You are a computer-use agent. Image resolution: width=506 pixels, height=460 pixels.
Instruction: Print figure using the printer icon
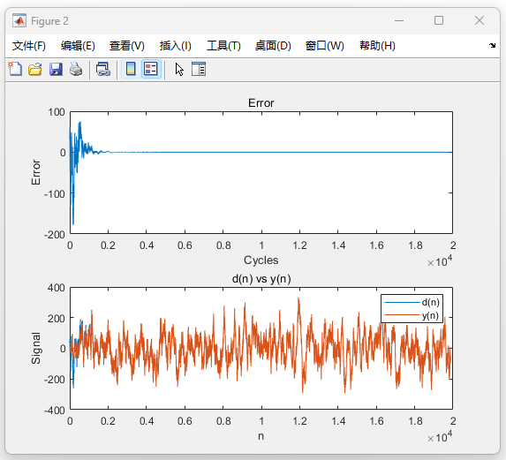(x=76, y=69)
